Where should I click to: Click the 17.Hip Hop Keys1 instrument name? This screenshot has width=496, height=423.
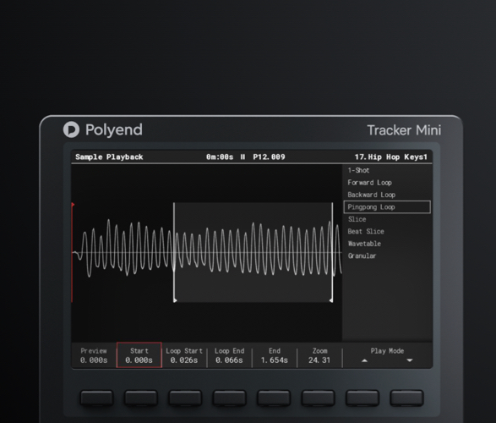391,157
